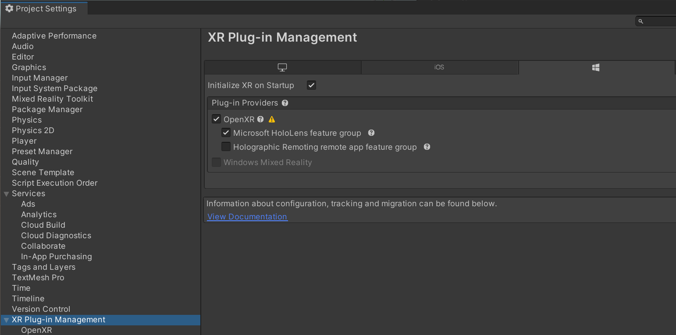This screenshot has height=335, width=676.
Task: Select the Physics settings category
Action: [x=27, y=120]
